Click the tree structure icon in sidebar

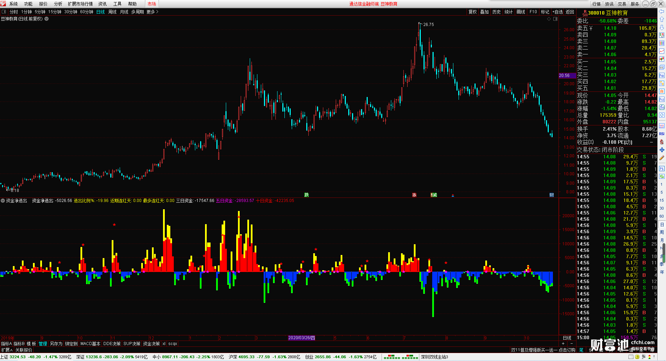click(x=662, y=83)
